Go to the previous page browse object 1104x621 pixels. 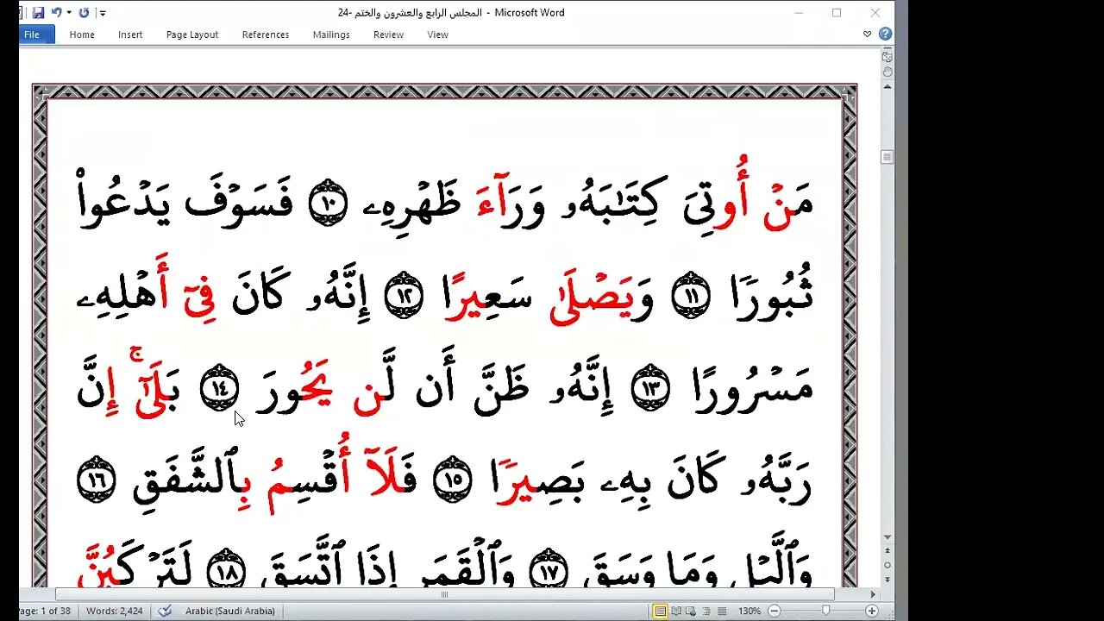pos(887,552)
